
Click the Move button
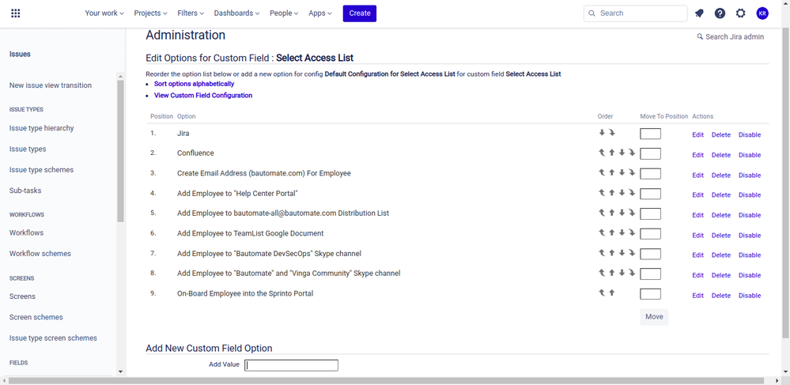pos(654,317)
